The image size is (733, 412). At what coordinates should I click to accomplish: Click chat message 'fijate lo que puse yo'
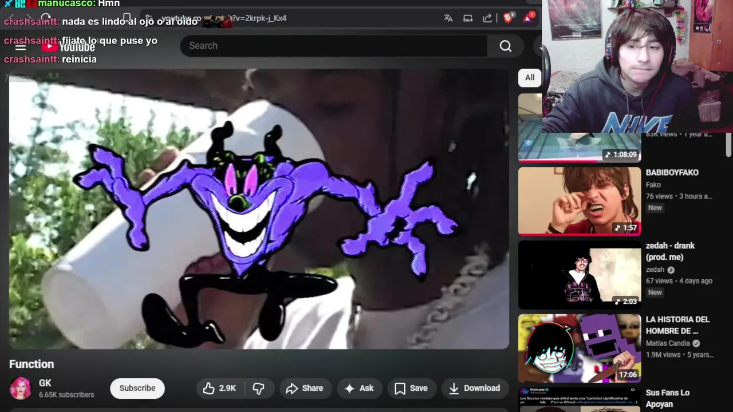[109, 41]
